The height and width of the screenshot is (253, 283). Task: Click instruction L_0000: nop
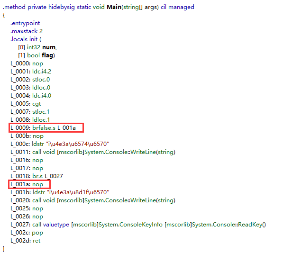coord(27,63)
